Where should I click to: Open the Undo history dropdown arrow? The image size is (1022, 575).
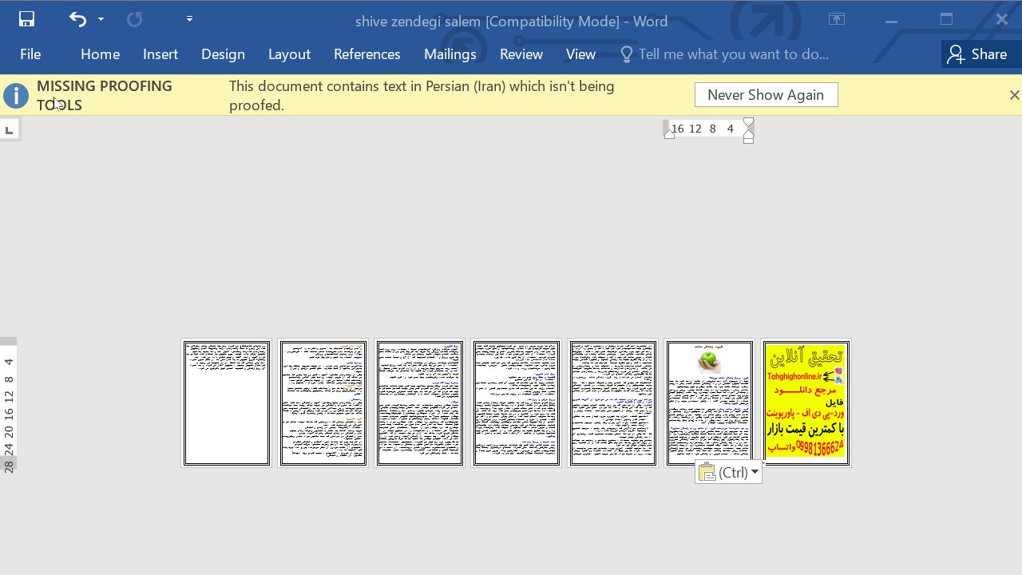click(x=101, y=19)
